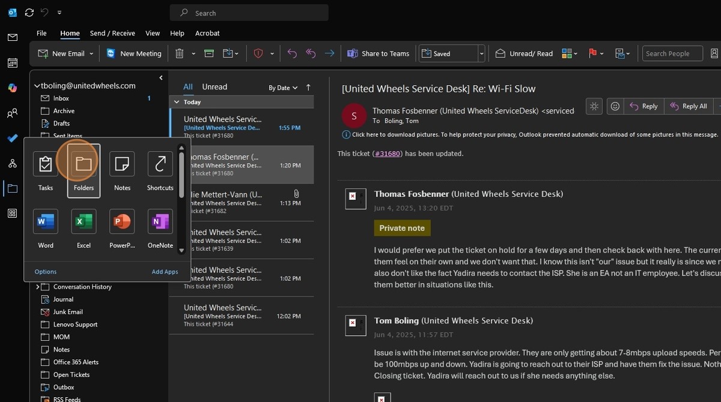Image resolution: width=721 pixels, height=402 pixels.
Task: Open More Apps grid in the sidebar
Action: [12, 214]
